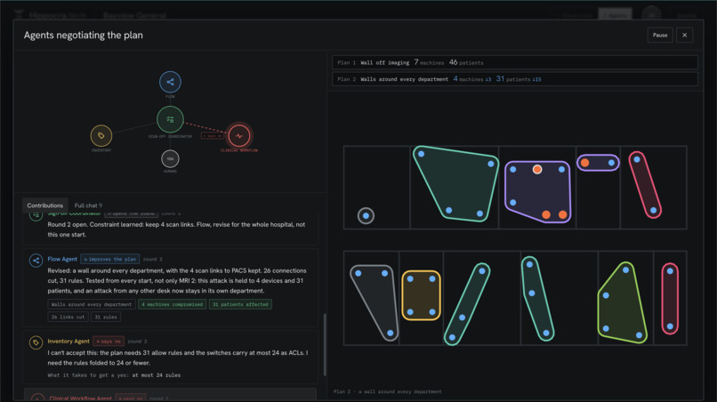Image resolution: width=717 pixels, height=402 pixels.
Task: Open the Full chat tab
Action: point(88,205)
